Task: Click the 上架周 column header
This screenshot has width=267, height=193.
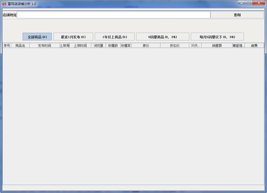Action: [64, 45]
